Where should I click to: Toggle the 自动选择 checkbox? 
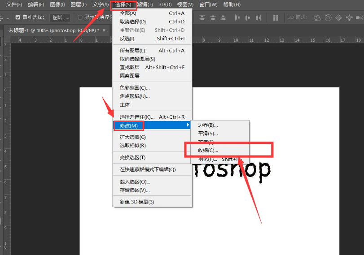coord(18,17)
